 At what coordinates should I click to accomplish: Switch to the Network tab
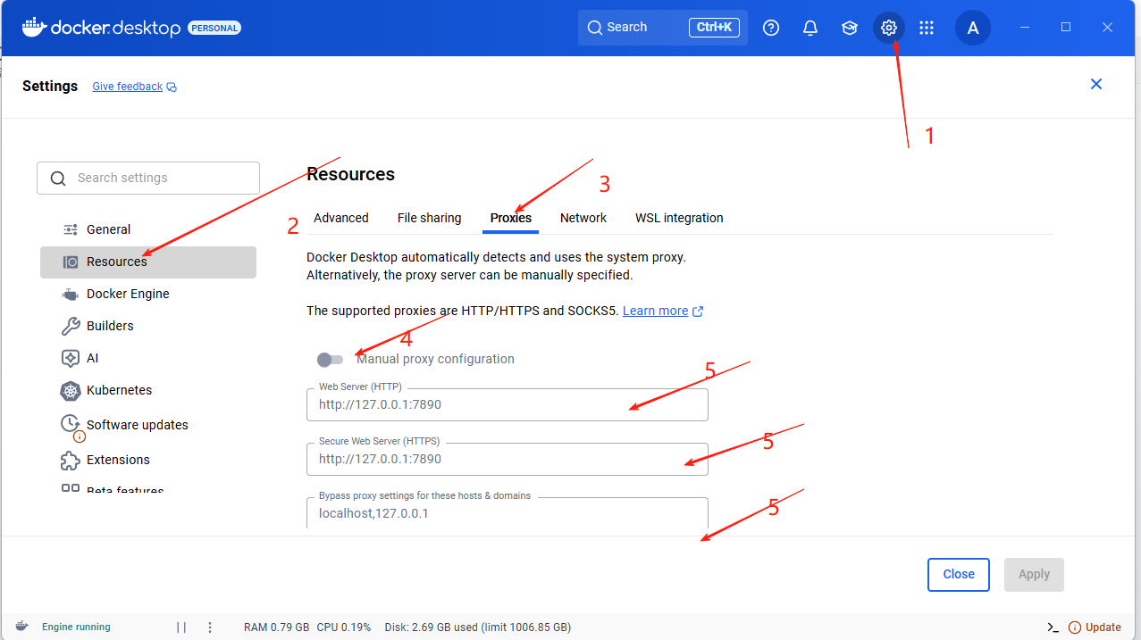(583, 218)
